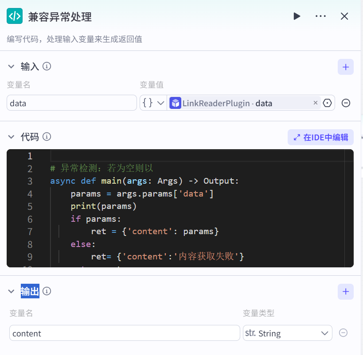Screen dimensions: 363x355
Task: Open the code in IDE editor
Action: [320, 137]
